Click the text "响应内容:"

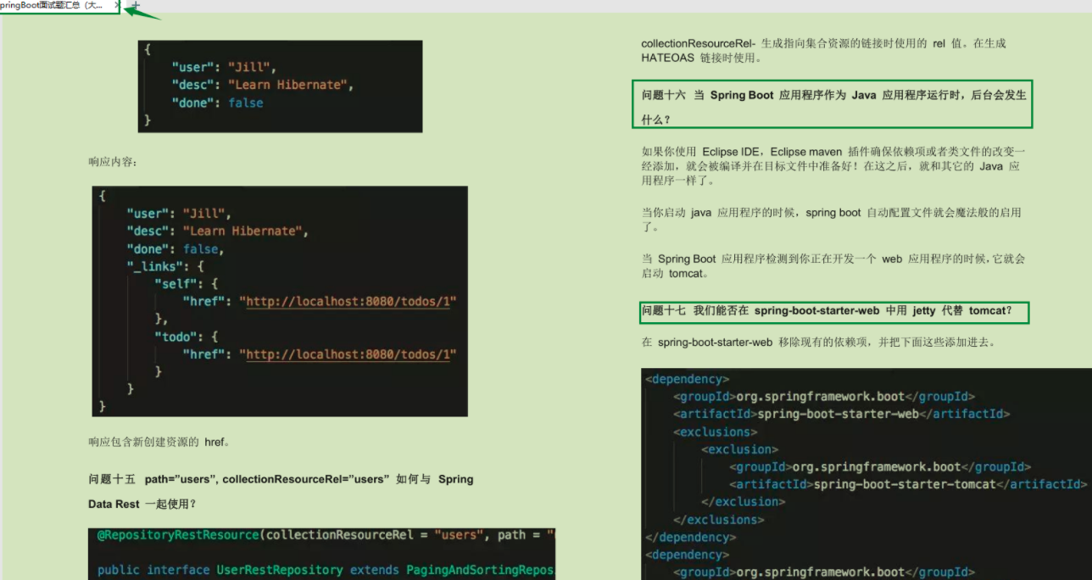point(113,161)
